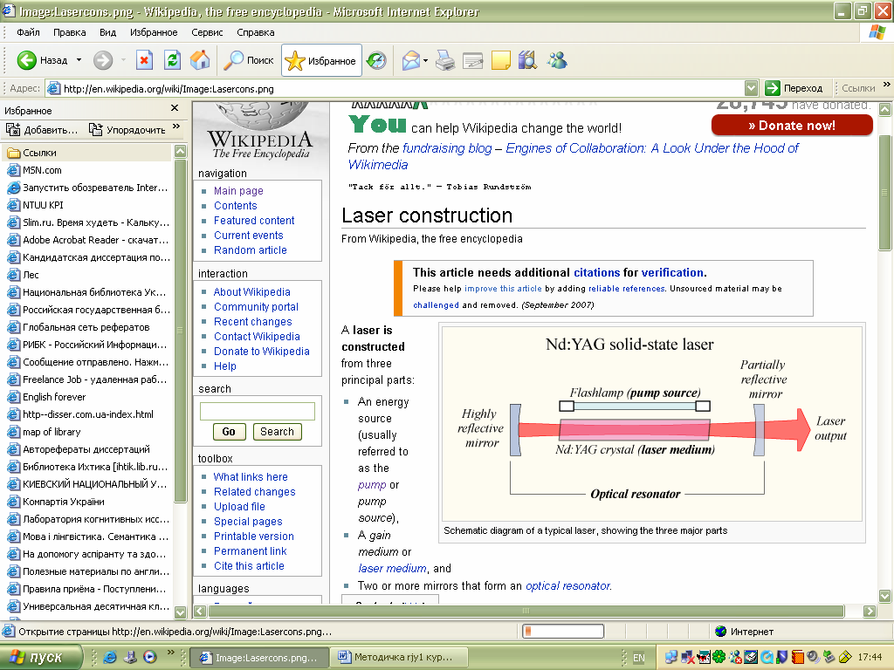Click the Go search button
The width and height of the screenshot is (894, 670).
click(x=229, y=432)
